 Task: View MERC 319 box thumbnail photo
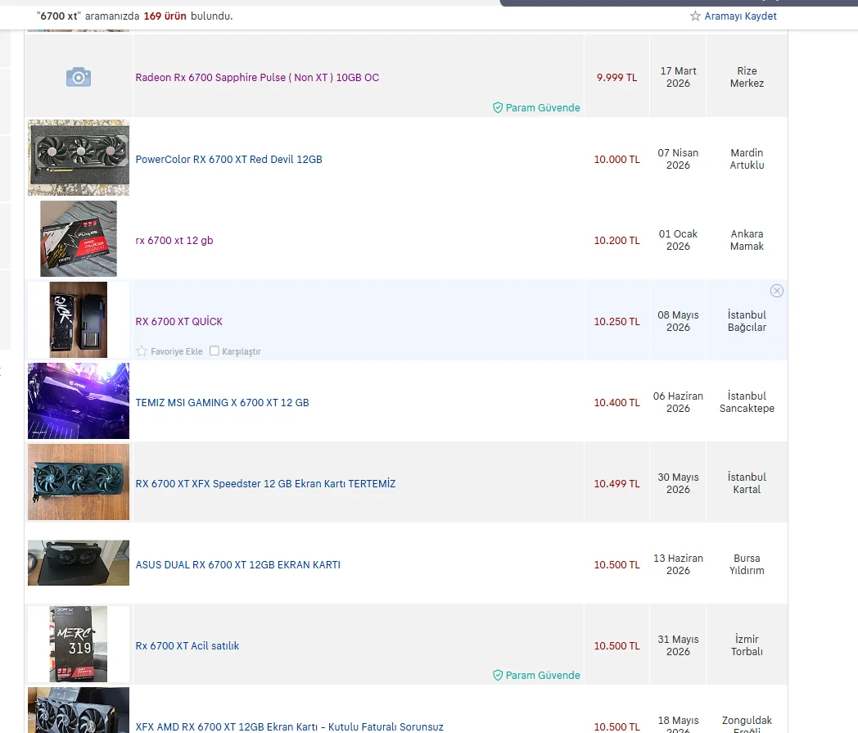[x=79, y=644]
